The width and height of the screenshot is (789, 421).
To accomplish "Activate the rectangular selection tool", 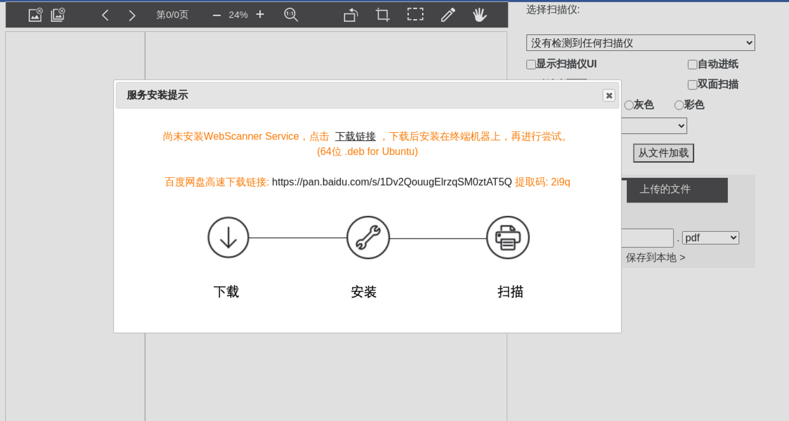I will point(415,14).
